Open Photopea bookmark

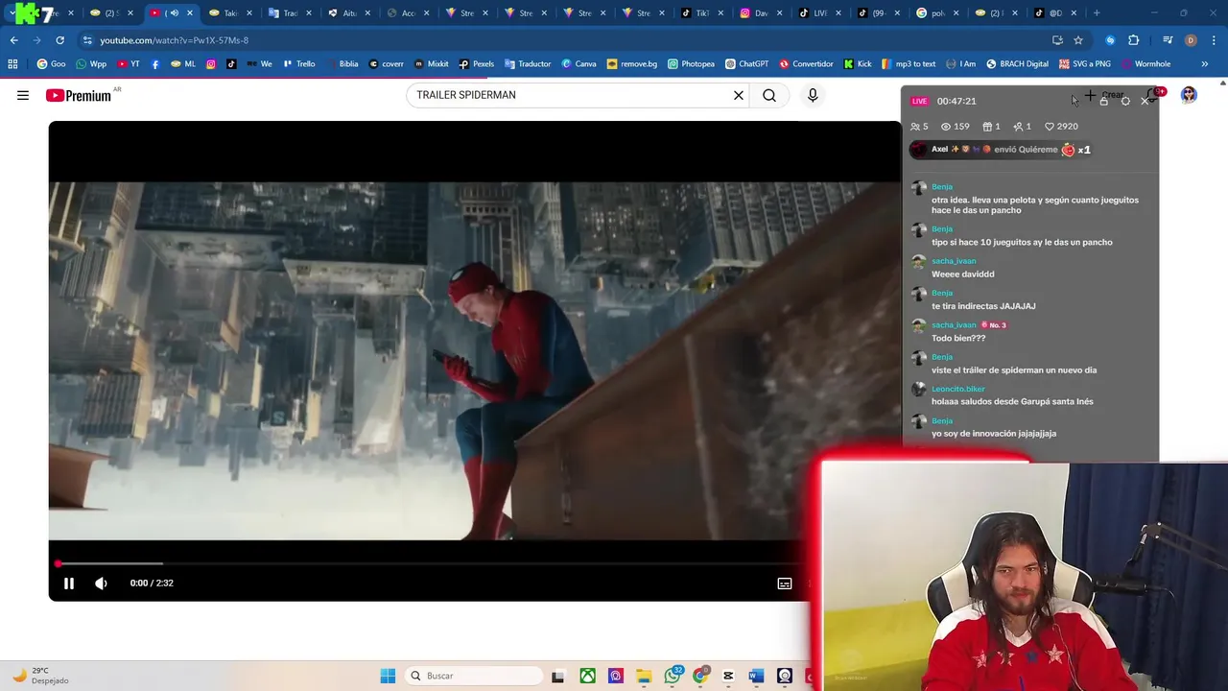(x=691, y=64)
